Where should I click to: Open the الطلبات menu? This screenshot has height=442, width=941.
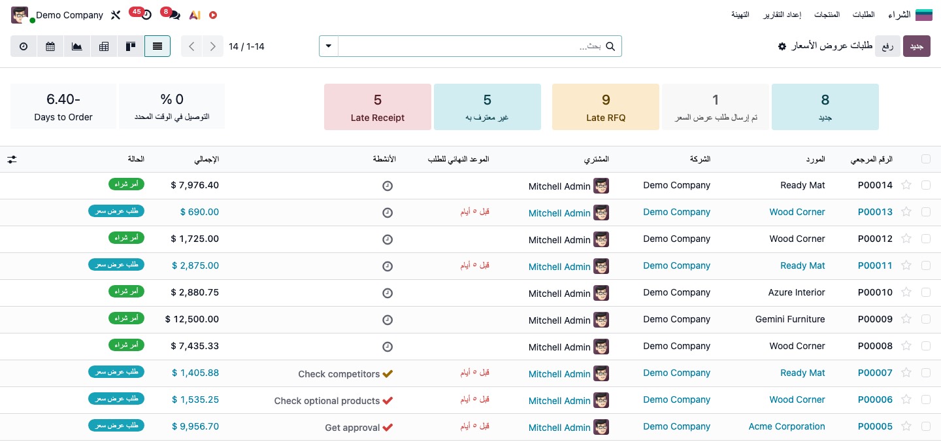point(863,14)
